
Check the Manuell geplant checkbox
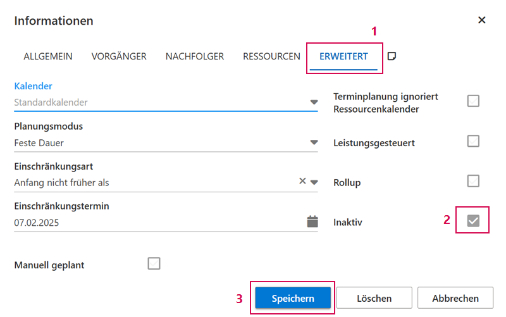click(154, 263)
